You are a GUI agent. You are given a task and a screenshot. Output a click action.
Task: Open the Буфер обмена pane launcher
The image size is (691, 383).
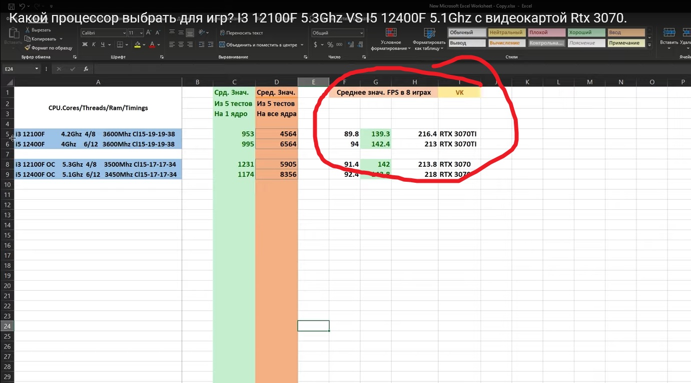(x=74, y=57)
